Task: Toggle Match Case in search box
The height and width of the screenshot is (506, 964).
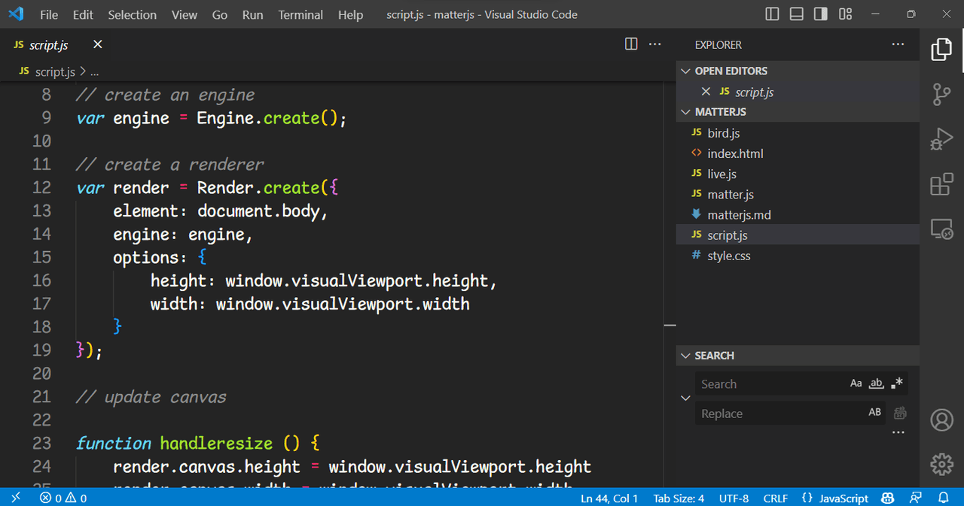Action: (x=856, y=383)
